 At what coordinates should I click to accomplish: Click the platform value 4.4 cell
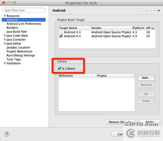coord(135,36)
